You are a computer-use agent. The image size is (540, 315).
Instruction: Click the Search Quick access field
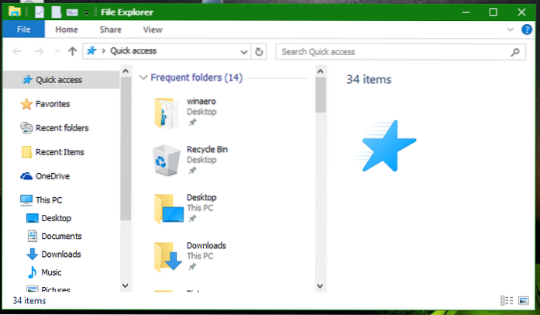401,52
